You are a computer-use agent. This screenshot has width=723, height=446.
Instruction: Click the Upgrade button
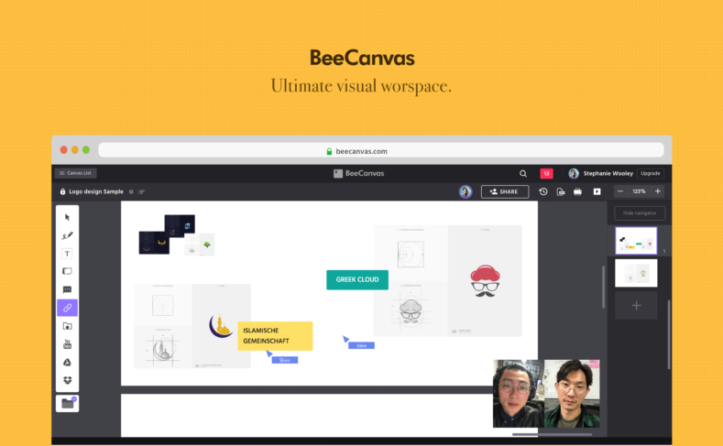(x=650, y=173)
